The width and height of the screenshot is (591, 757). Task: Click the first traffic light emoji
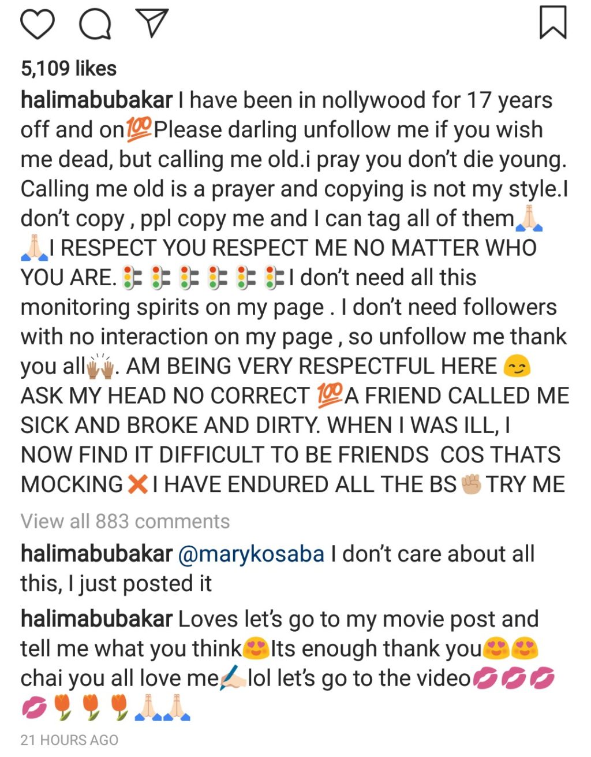132,277
